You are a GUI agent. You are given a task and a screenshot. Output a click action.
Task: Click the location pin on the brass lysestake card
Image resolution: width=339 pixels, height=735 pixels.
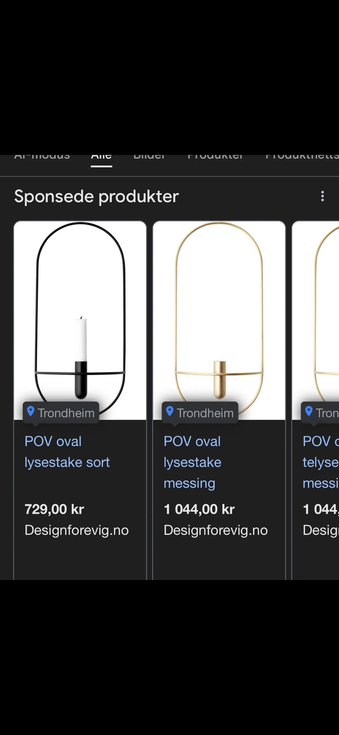[170, 411]
